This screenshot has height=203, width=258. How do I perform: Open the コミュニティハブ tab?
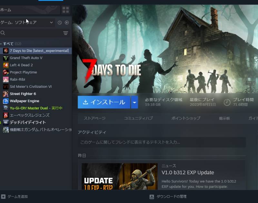(138, 118)
